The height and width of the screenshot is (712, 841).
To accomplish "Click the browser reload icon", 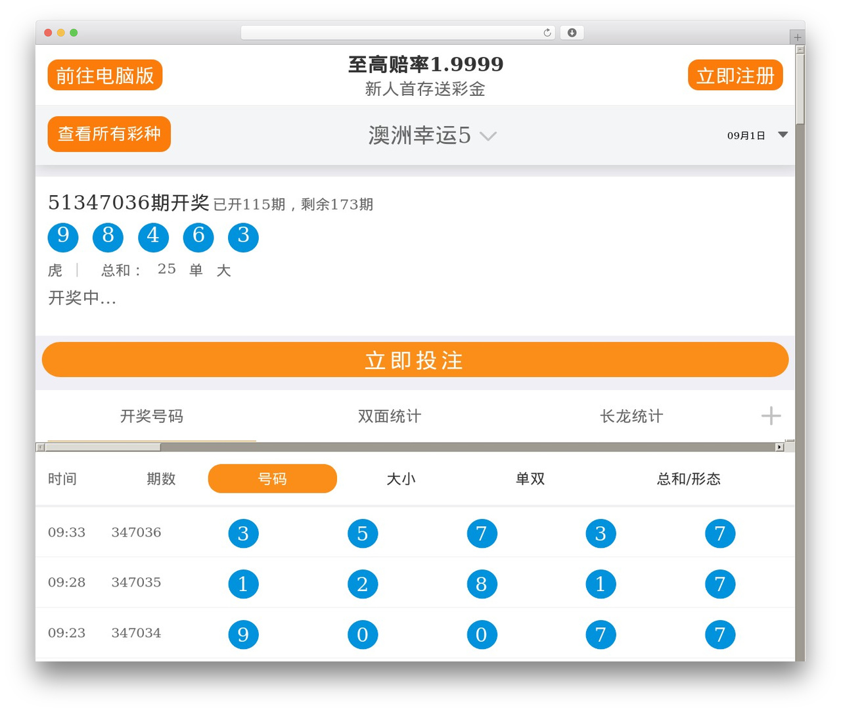I will [x=547, y=33].
